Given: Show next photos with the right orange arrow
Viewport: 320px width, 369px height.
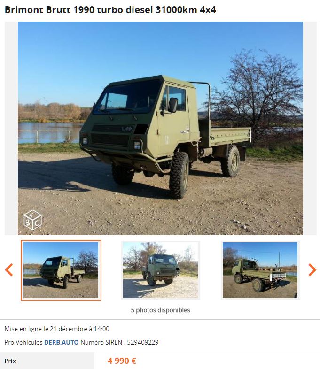Looking at the screenshot, I should click(312, 270).
